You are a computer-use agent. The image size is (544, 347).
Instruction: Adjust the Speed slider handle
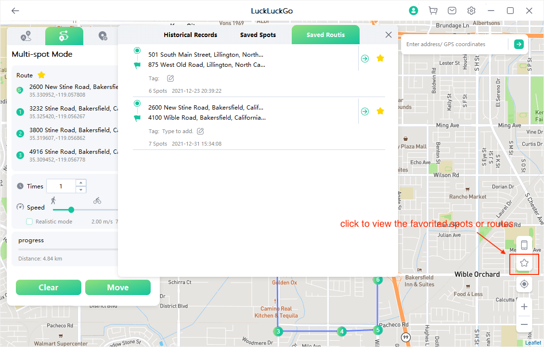[x=71, y=210]
